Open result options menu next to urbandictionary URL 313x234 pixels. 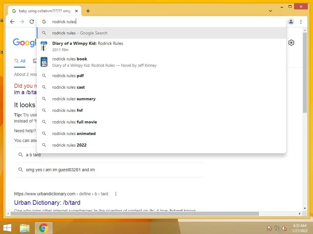(x=116, y=194)
